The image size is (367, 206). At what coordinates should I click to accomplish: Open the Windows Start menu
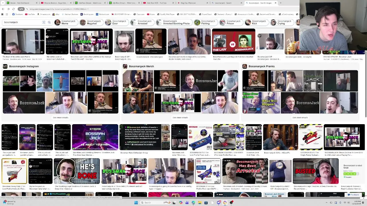pyautogui.click(x=136, y=203)
